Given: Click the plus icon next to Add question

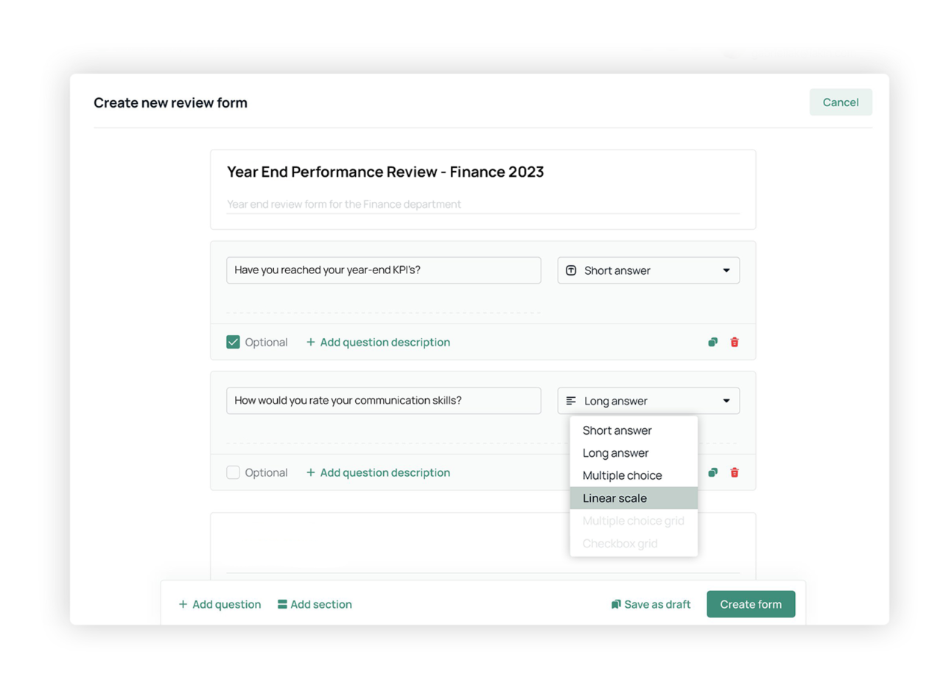Looking at the screenshot, I should pyautogui.click(x=182, y=604).
